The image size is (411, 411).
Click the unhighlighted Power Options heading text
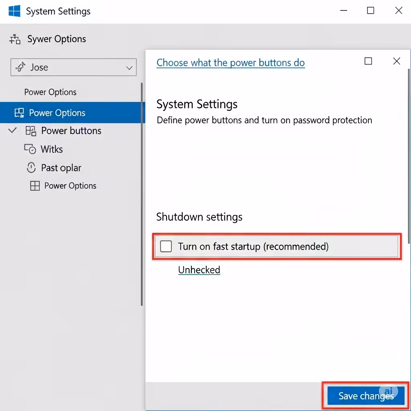pos(50,92)
